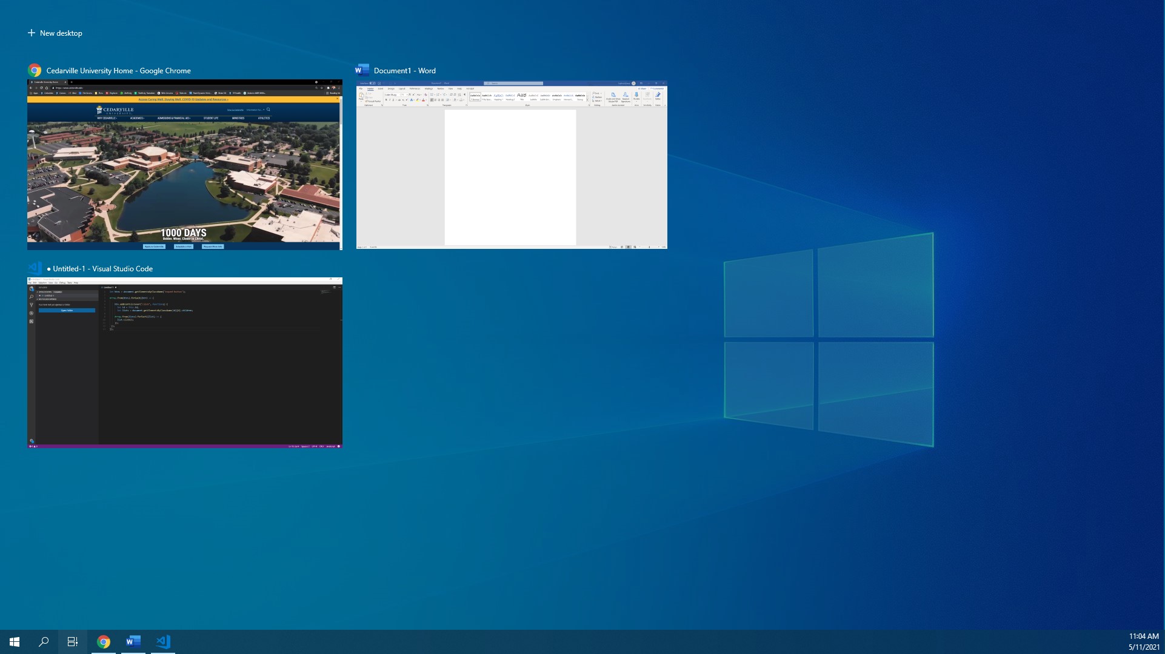Click the Open Folder button in VS Code
1165x654 pixels.
coord(67,311)
